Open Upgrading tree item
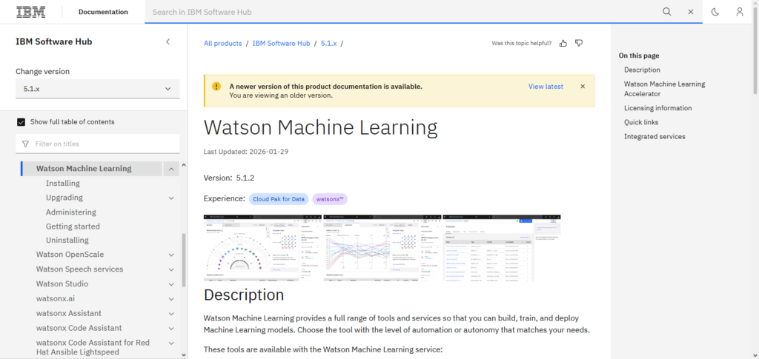759x359 pixels. point(64,198)
